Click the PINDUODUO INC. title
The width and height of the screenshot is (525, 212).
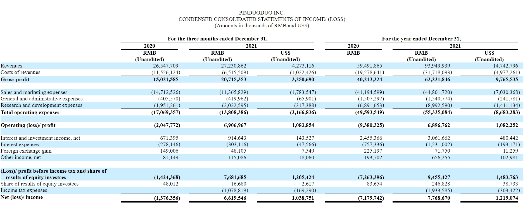(262, 13)
